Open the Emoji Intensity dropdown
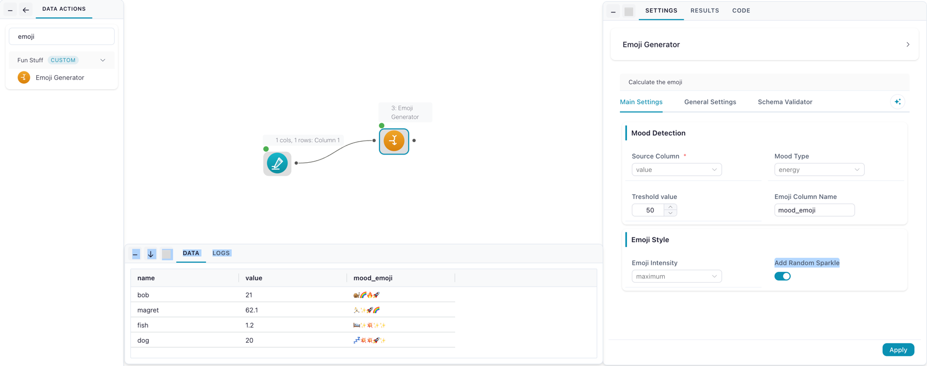The height and width of the screenshot is (366, 927). click(677, 276)
